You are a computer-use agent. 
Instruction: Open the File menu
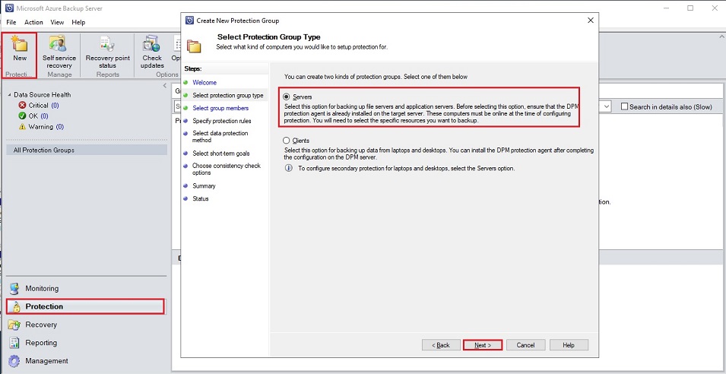[11, 22]
